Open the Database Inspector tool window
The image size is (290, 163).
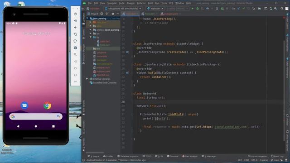(128, 156)
